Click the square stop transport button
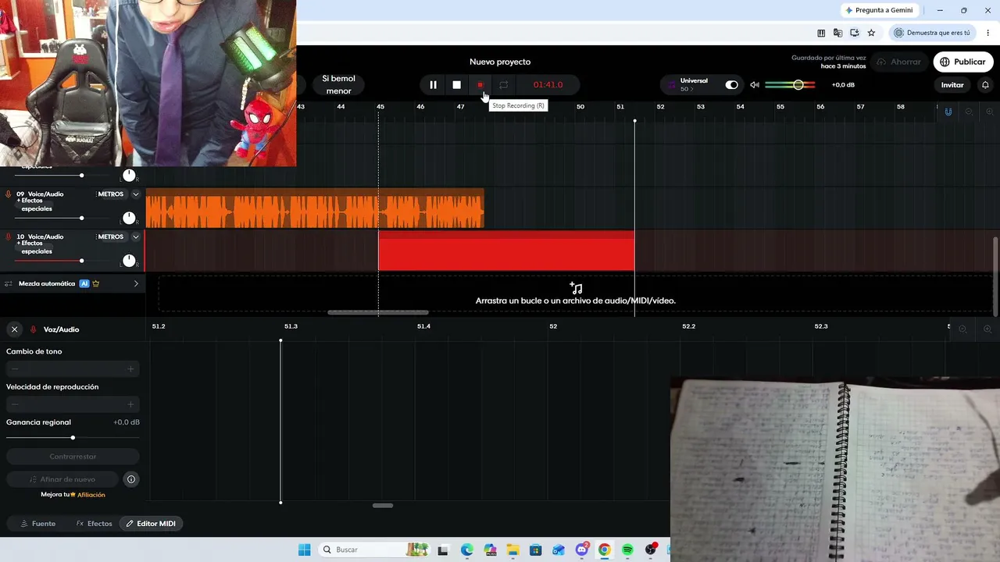 click(457, 85)
